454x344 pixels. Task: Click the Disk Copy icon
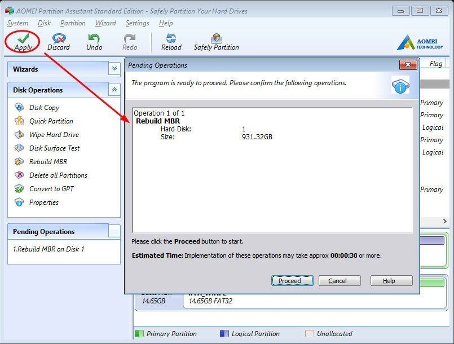(x=19, y=107)
